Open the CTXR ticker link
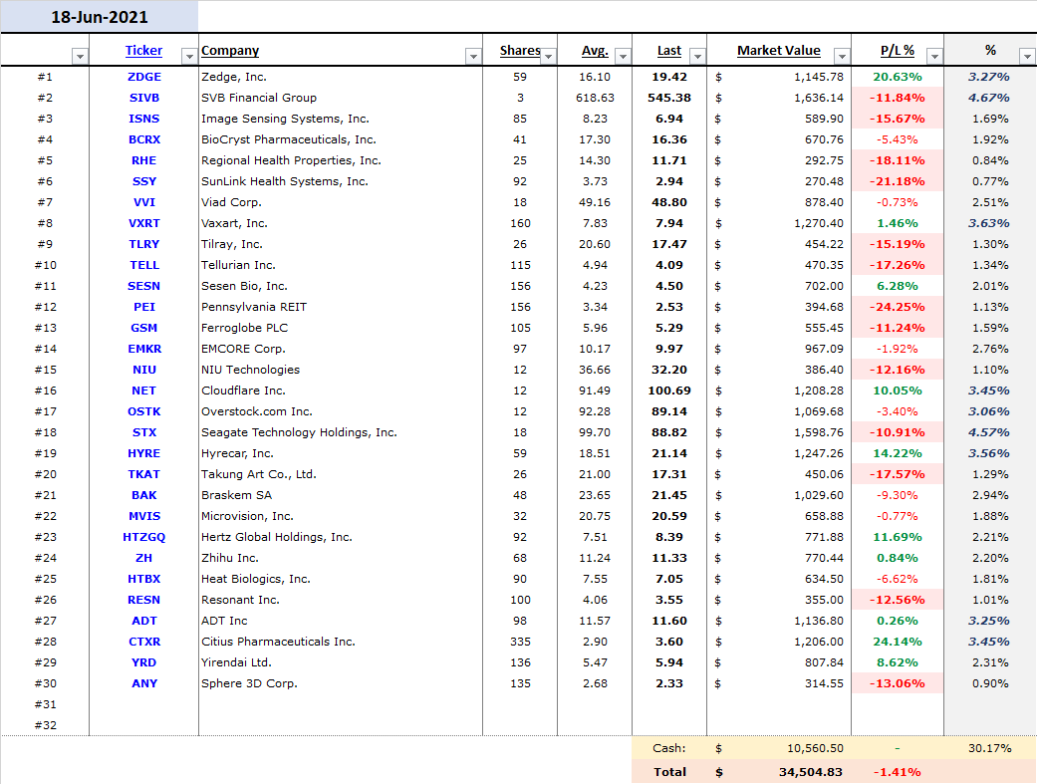The width and height of the screenshot is (1037, 784). coord(144,642)
